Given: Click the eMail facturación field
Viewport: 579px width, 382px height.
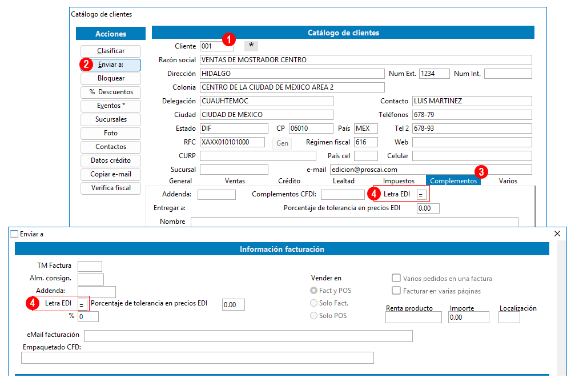Looking at the screenshot, I should click(248, 336).
